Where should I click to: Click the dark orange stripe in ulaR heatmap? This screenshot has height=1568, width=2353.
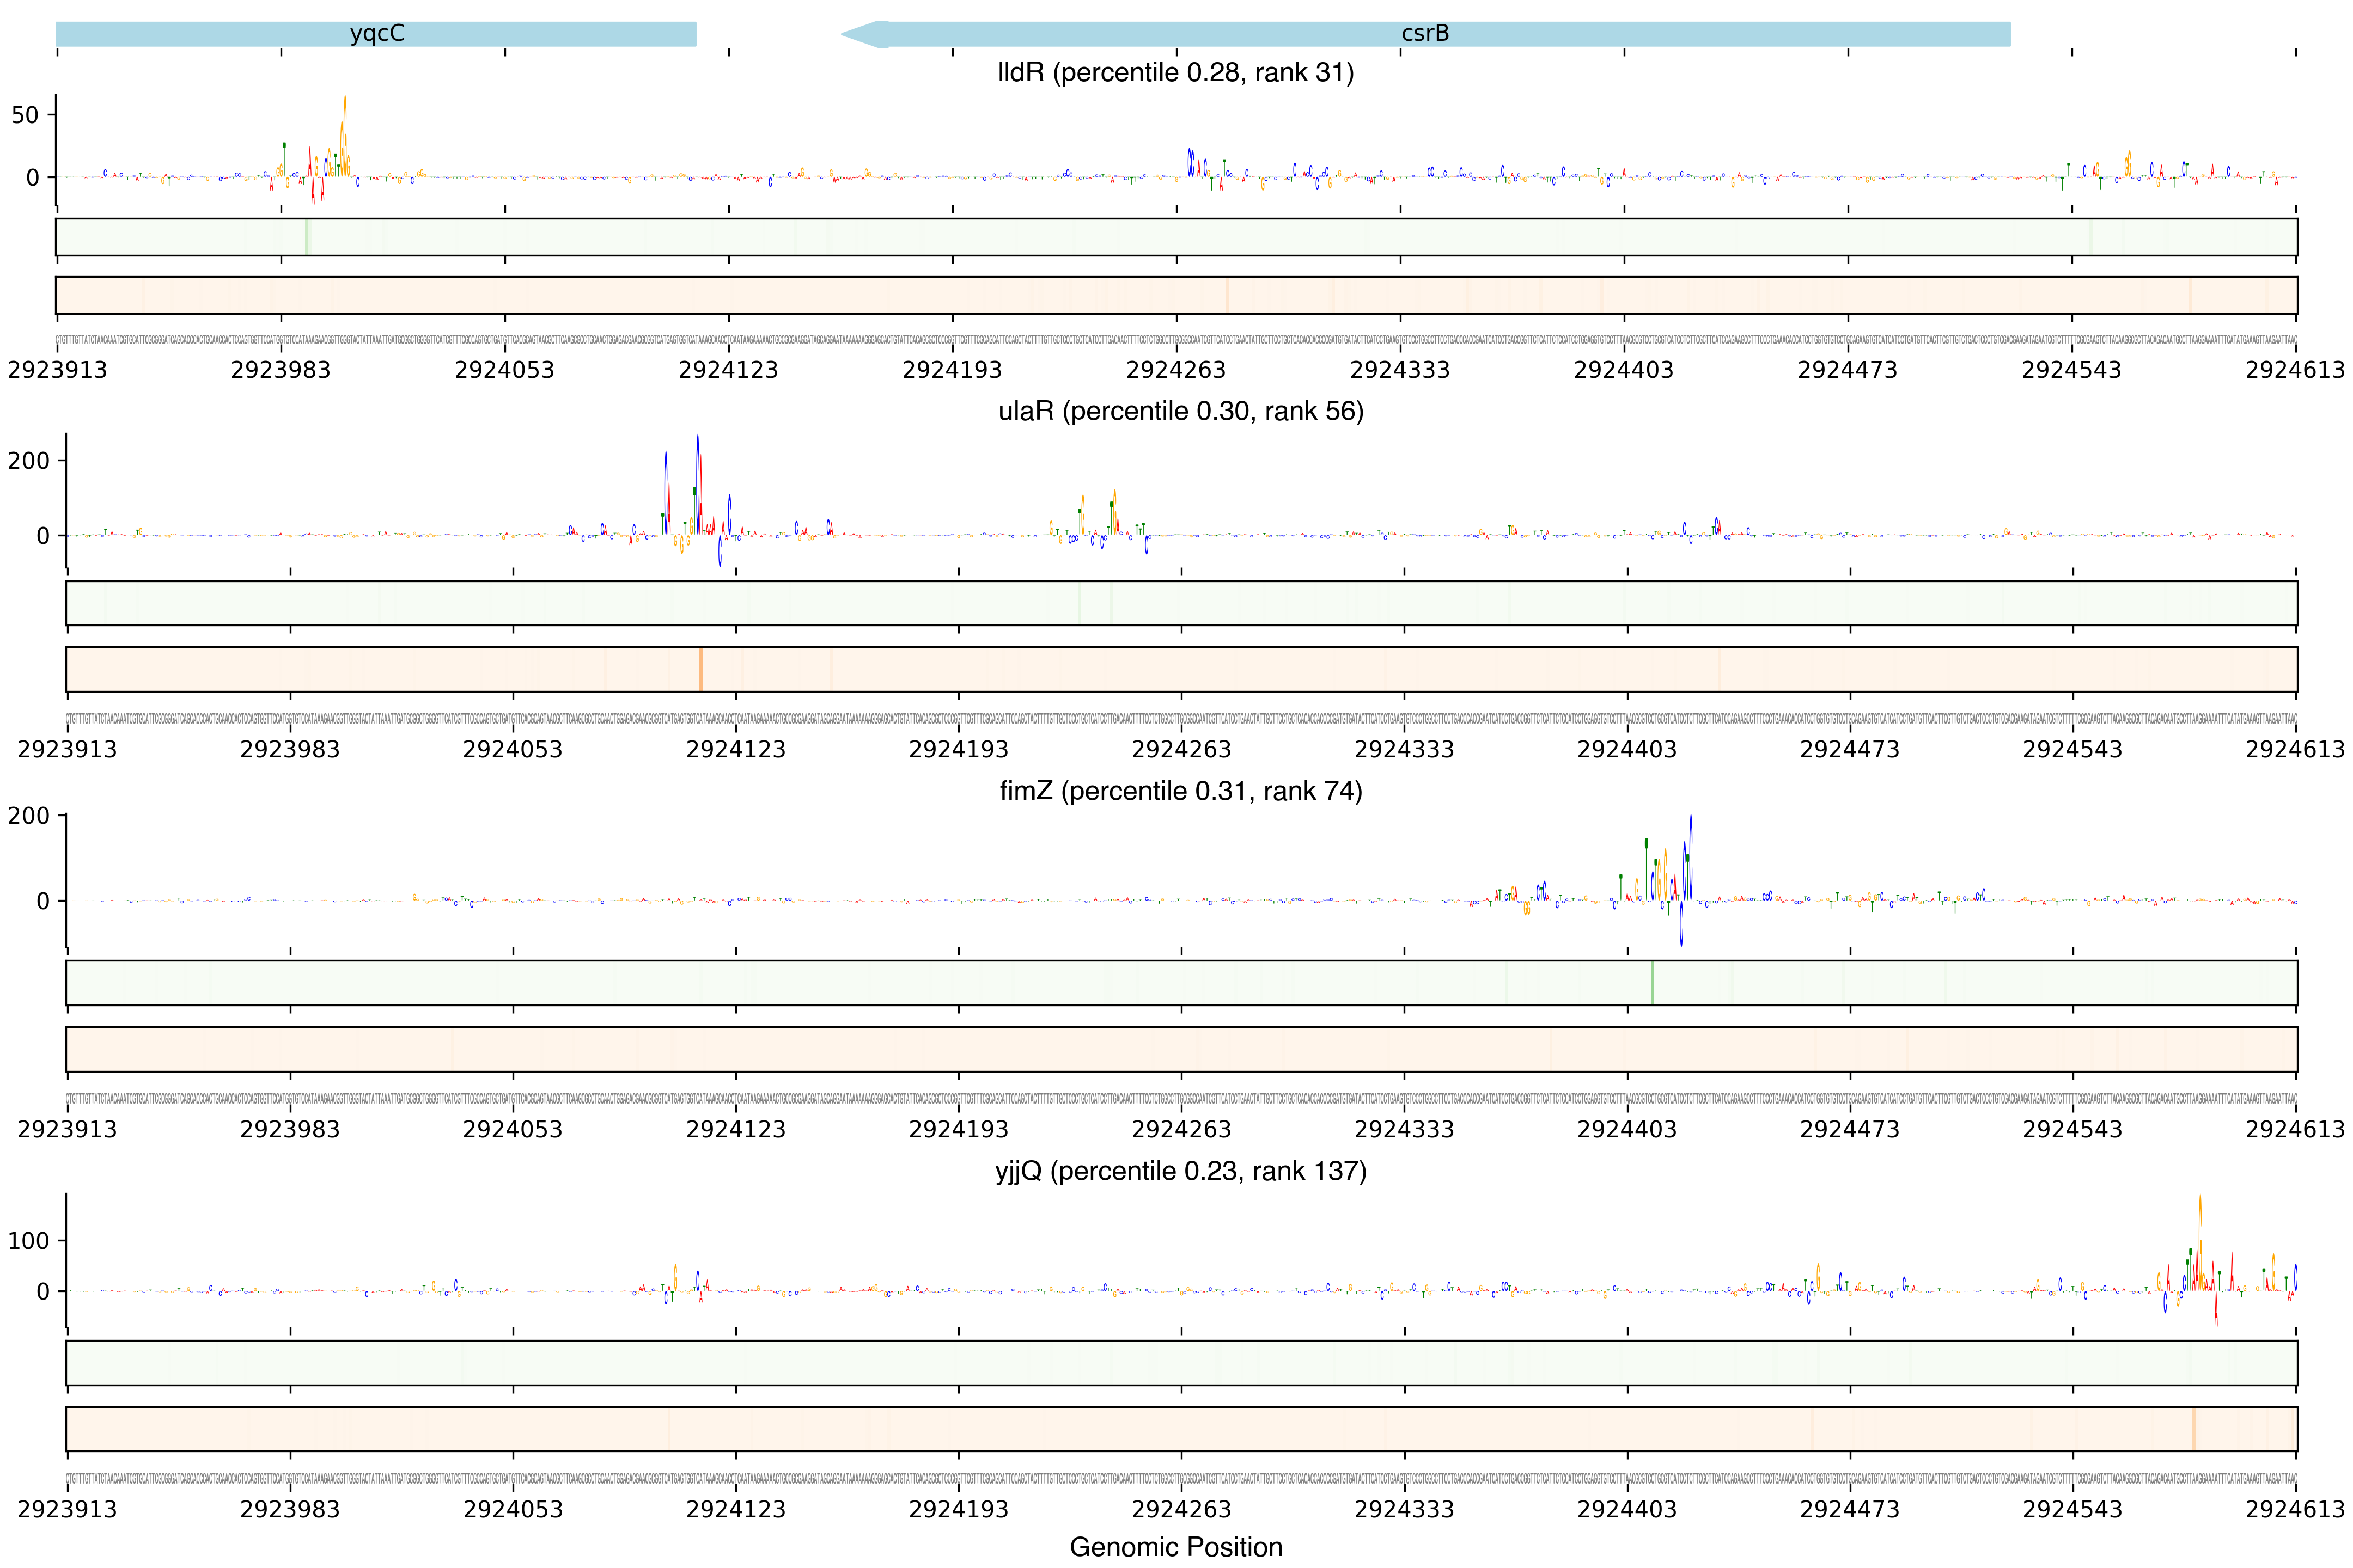click(x=702, y=669)
